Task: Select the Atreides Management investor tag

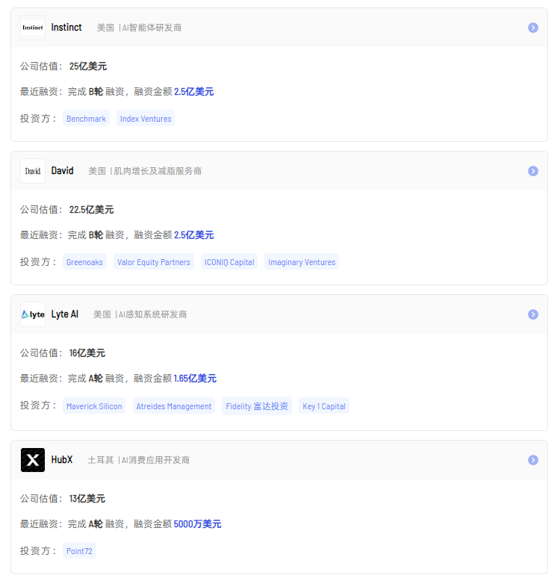Action: click(x=174, y=406)
